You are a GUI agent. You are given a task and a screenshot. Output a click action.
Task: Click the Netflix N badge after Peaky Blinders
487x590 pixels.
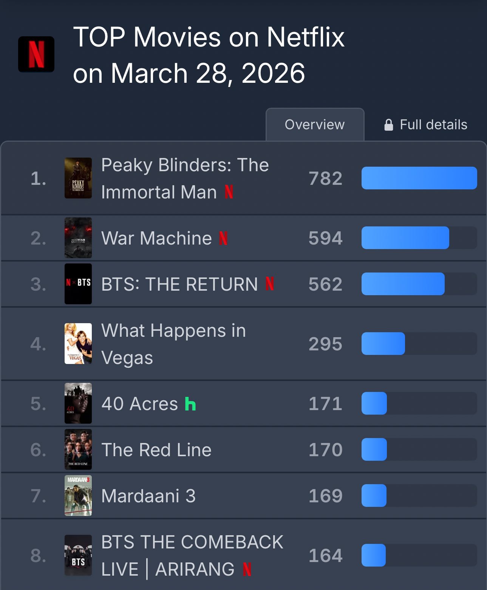pos(229,192)
